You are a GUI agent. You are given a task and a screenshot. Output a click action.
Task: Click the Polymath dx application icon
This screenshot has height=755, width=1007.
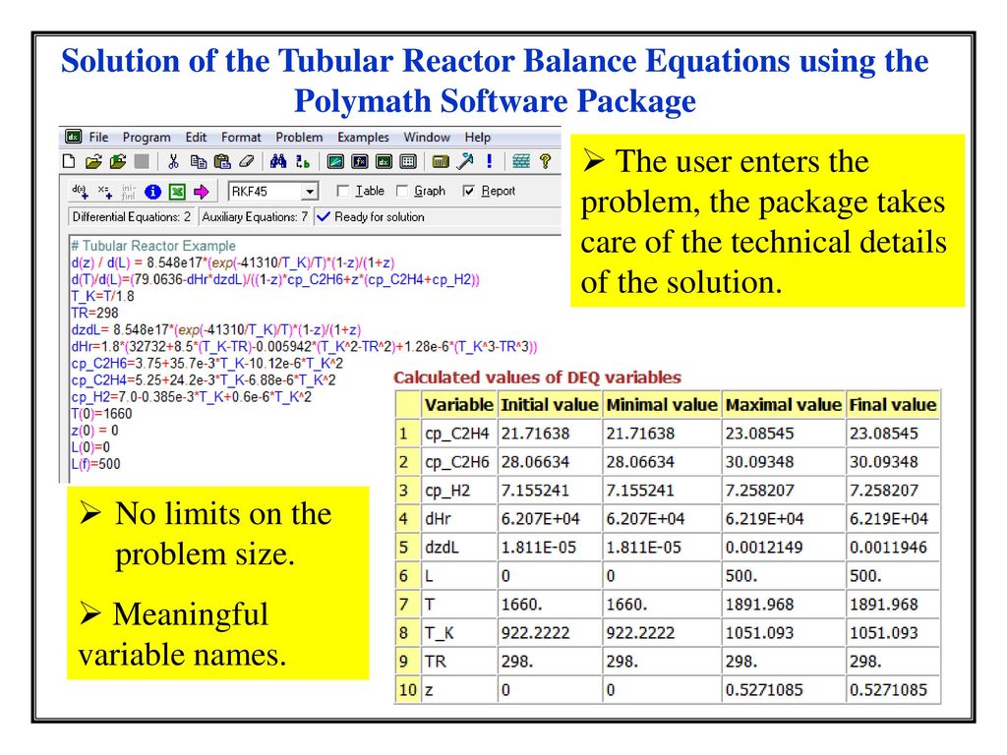73,137
